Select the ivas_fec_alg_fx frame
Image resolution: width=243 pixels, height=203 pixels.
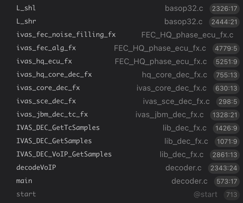tap(46, 48)
